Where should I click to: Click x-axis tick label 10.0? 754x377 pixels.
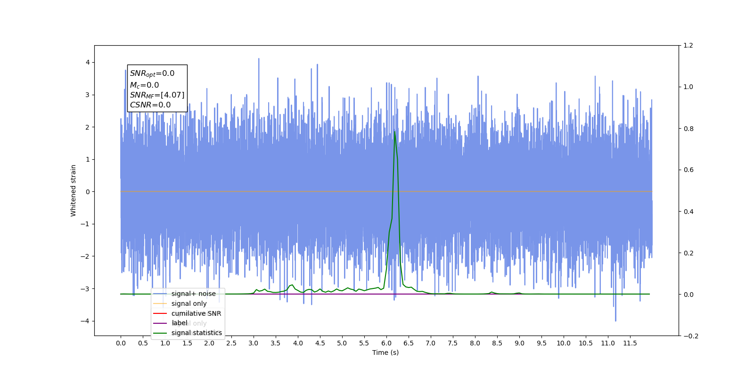(x=564, y=343)
